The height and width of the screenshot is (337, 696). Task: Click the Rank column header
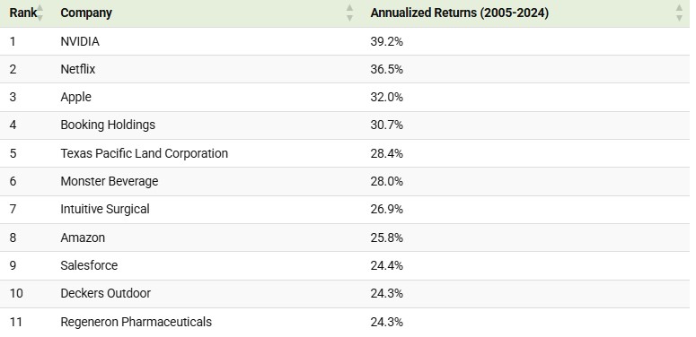23,13
